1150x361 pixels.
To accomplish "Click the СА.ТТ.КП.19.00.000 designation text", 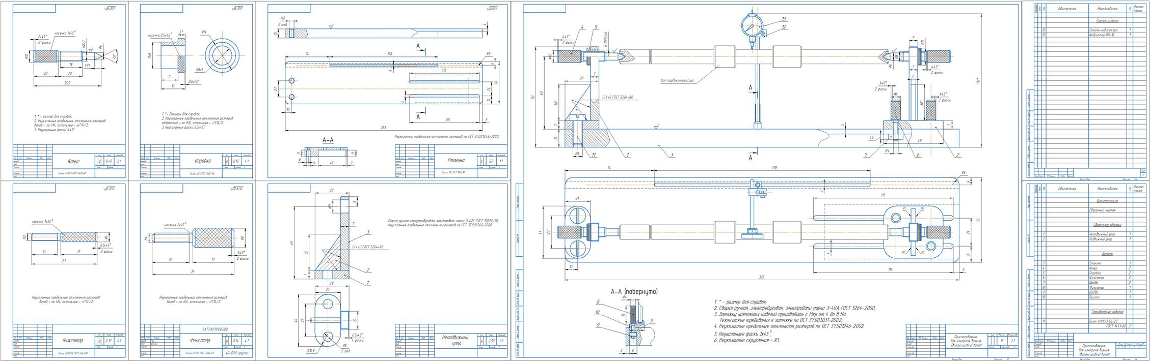I will pos(216,329).
